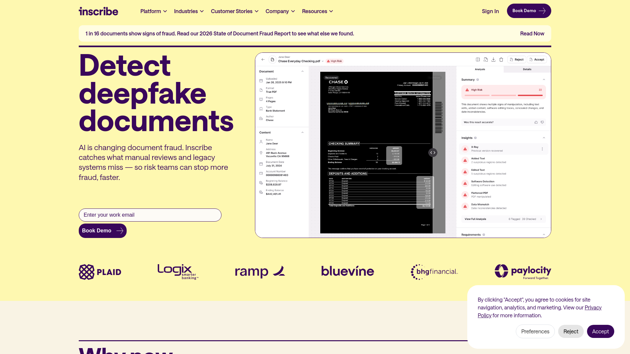630x354 pixels.
Task: Click the warning icon for Data Mismatch
Action: (465, 206)
